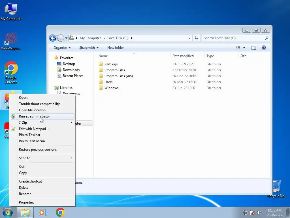Choose Copy from context menu
The image size is (290, 218).
[42, 173]
